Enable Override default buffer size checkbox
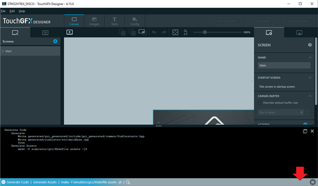 point(259,103)
